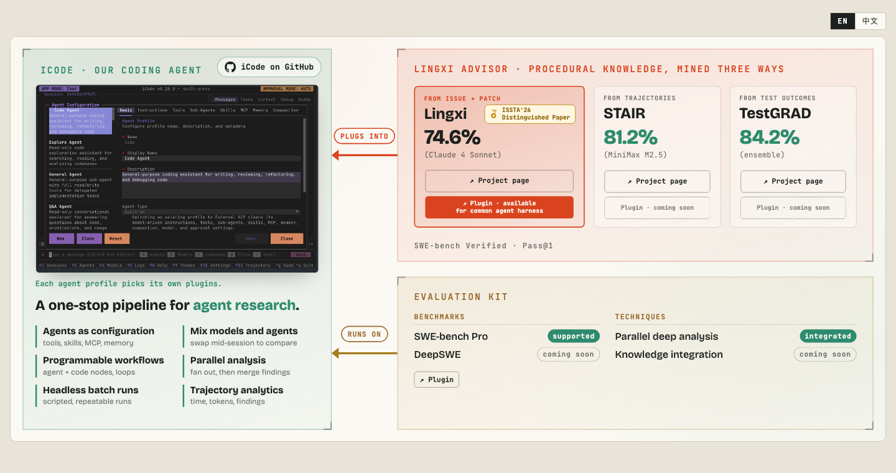Click Knowledge integration coming soon badge
The height and width of the screenshot is (473, 896).
(825, 354)
